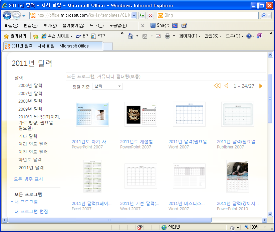Open the 파일(F) menu
275x232 pixels.
click(11, 26)
